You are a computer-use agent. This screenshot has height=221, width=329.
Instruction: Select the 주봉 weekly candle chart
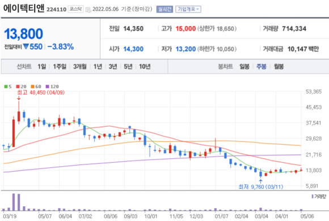tap(261, 67)
